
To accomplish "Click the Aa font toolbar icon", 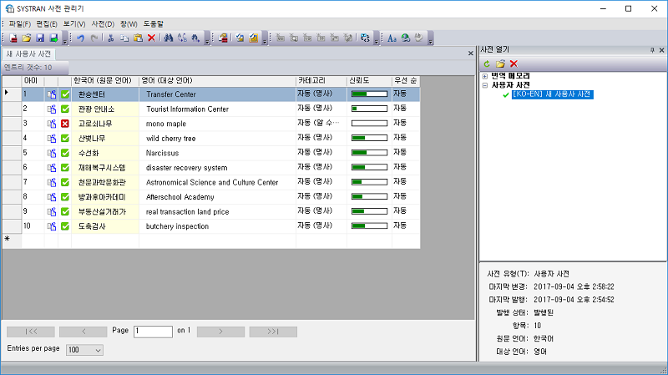I will [392, 38].
